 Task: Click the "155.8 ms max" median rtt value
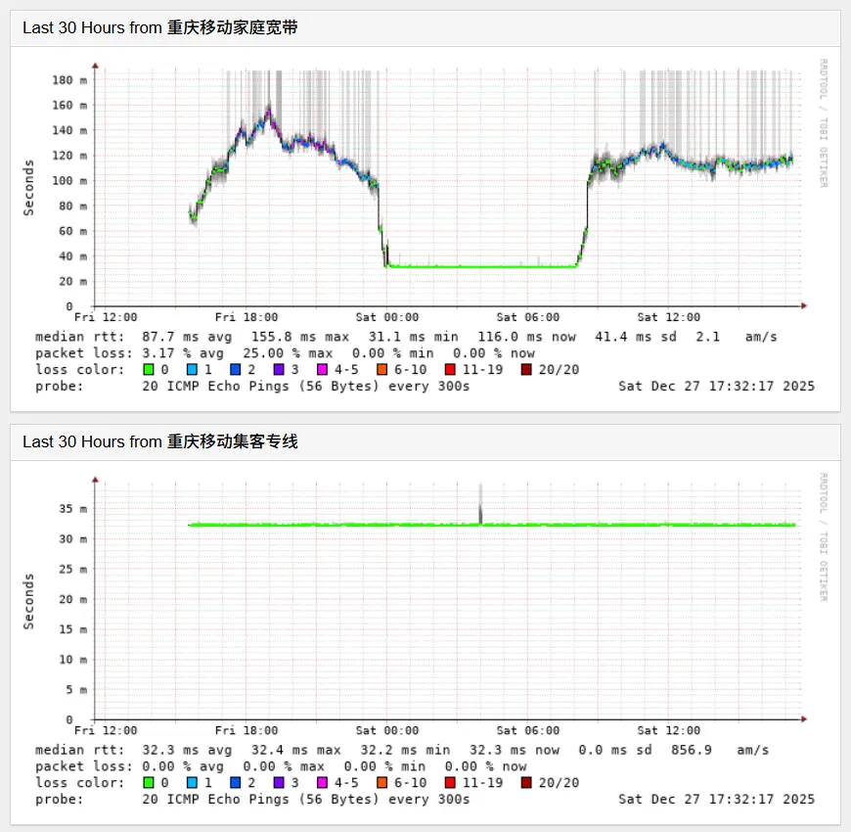300,338
